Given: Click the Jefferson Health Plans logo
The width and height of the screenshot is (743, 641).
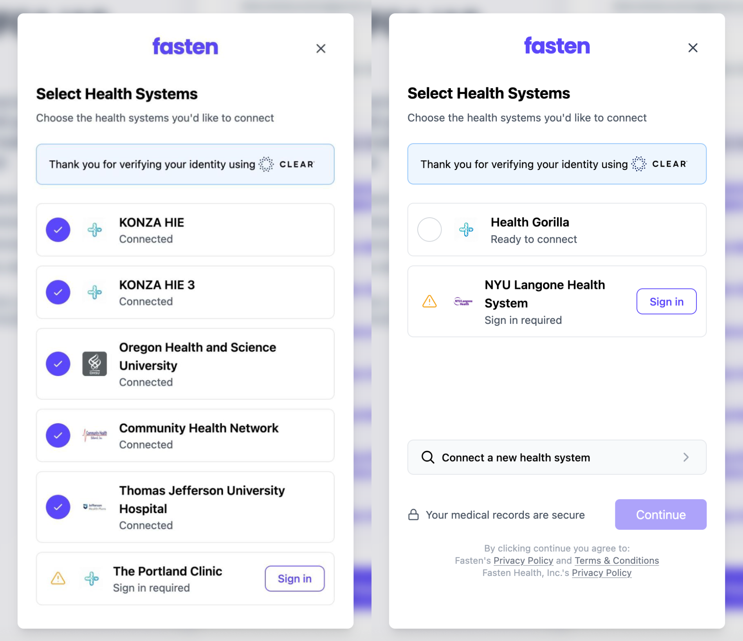Looking at the screenshot, I should click(94, 507).
